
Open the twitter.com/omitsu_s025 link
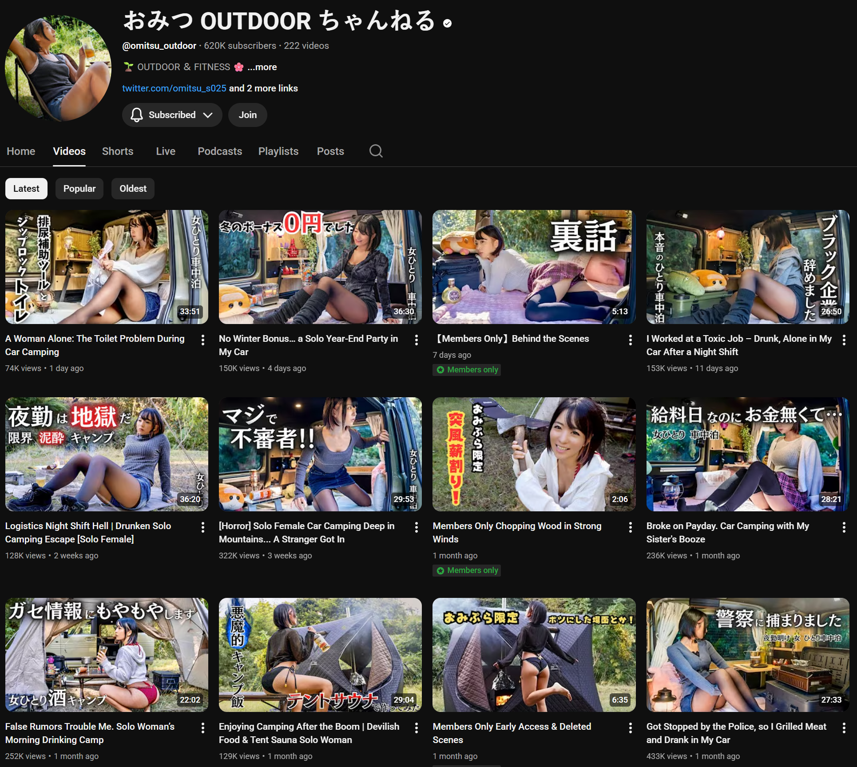(x=174, y=88)
